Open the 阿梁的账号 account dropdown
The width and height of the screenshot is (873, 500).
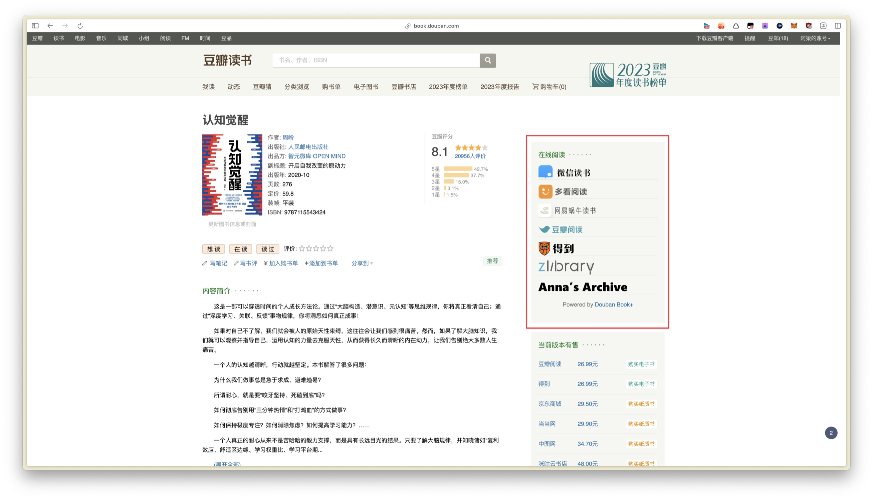click(x=815, y=38)
